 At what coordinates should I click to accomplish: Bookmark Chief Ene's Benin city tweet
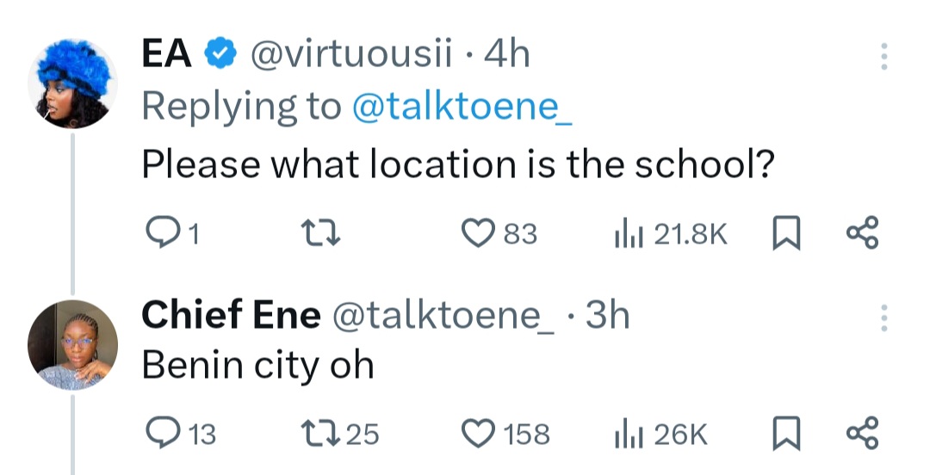(787, 434)
